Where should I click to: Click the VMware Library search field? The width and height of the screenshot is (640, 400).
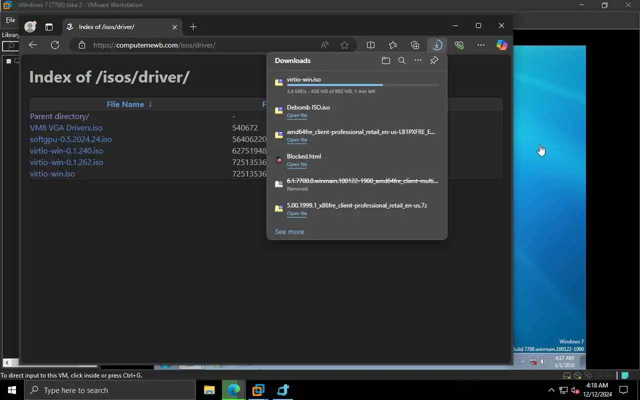[x=10, y=46]
